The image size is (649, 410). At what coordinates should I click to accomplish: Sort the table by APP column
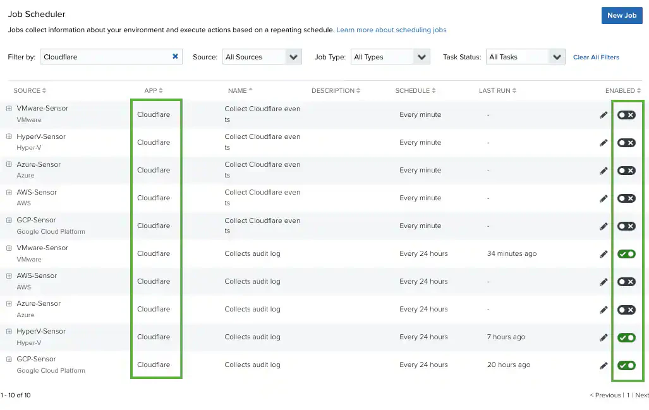[153, 90]
